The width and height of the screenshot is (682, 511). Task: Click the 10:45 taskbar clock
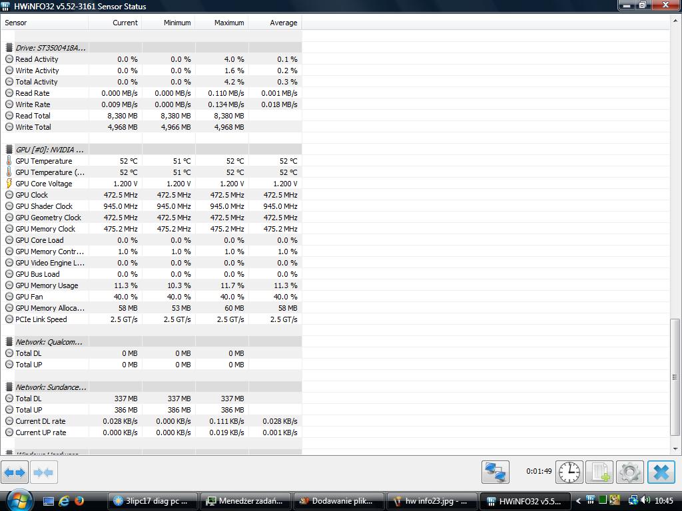click(x=664, y=501)
